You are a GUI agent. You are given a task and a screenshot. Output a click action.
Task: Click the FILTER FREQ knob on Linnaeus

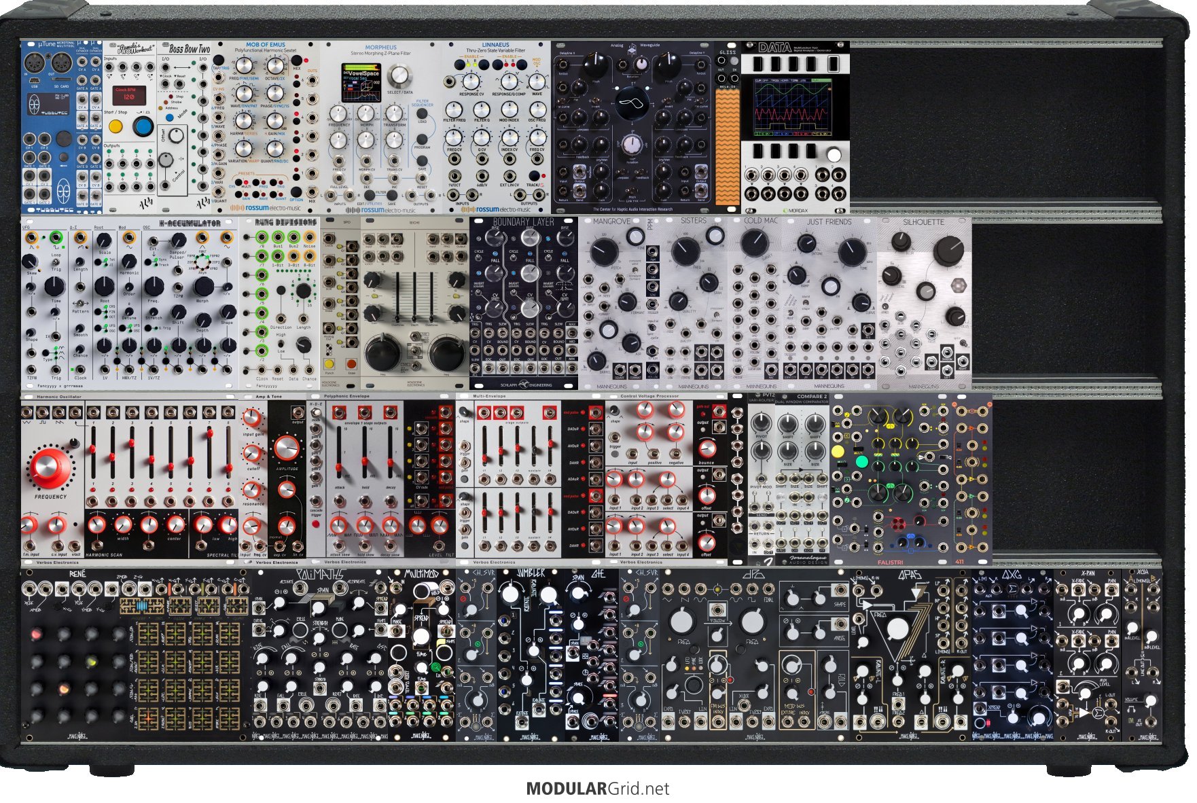(x=454, y=110)
